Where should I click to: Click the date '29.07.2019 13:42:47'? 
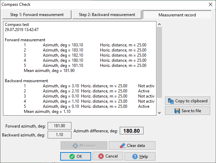click(x=22, y=30)
